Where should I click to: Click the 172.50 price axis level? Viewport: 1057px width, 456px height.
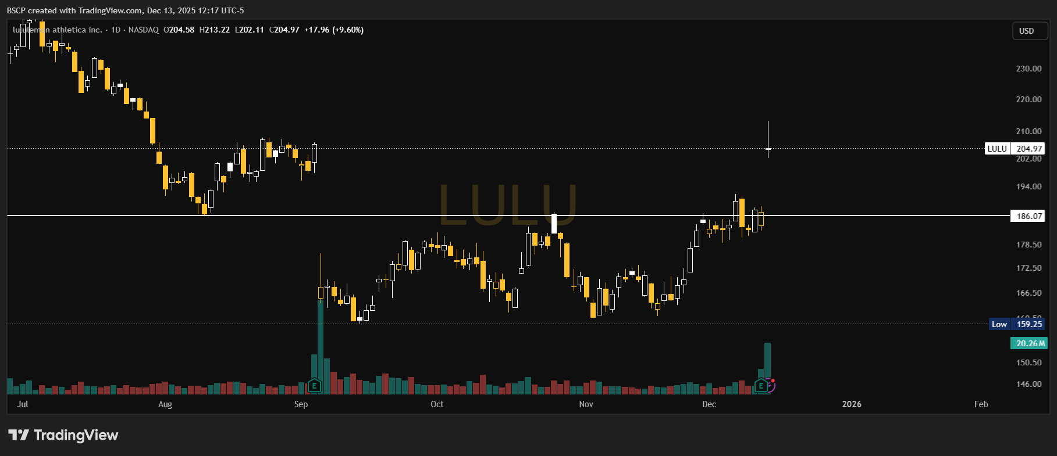pos(1028,268)
